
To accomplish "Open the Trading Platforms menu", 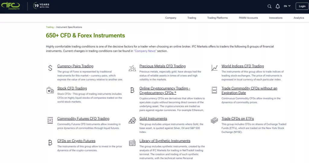I will (217, 18).
